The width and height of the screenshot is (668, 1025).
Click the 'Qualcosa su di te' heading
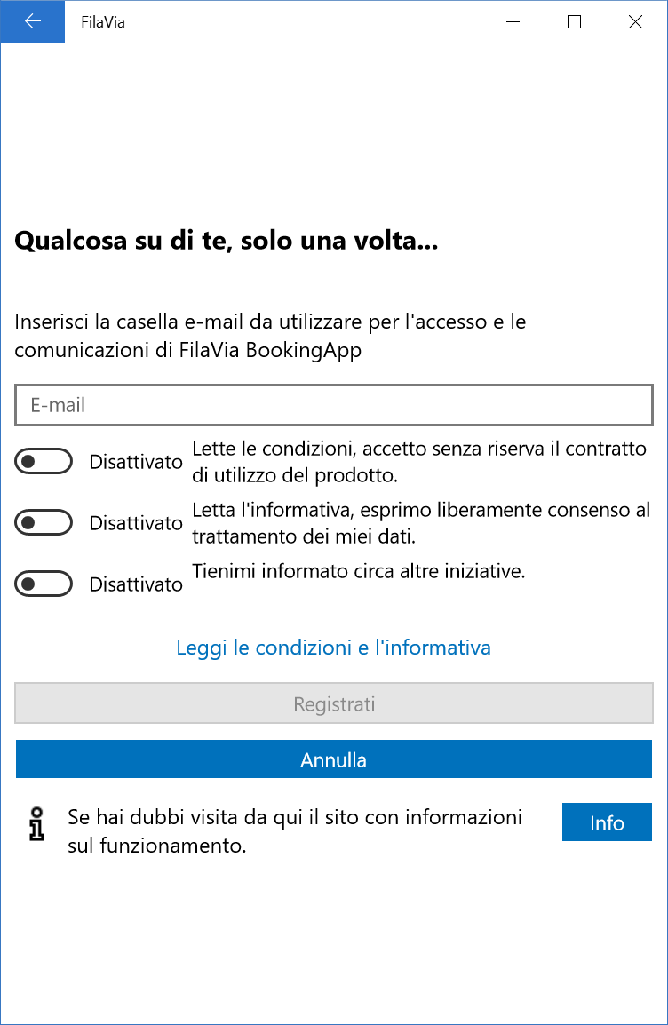pyautogui.click(x=227, y=241)
